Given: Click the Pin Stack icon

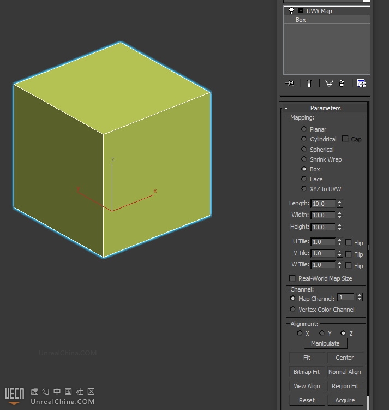Looking at the screenshot, I should click(290, 84).
